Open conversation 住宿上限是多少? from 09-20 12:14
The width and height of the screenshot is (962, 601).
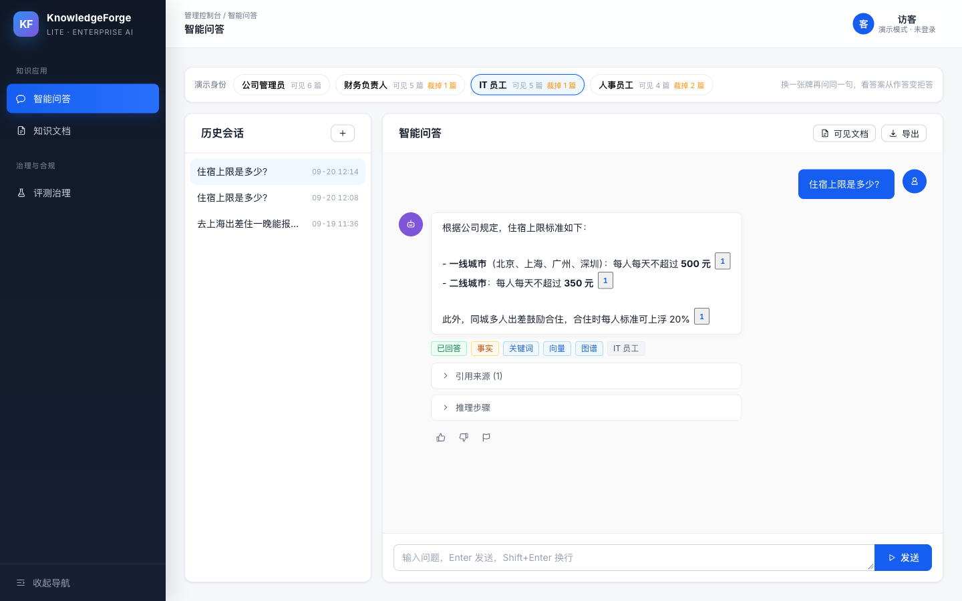[278, 172]
